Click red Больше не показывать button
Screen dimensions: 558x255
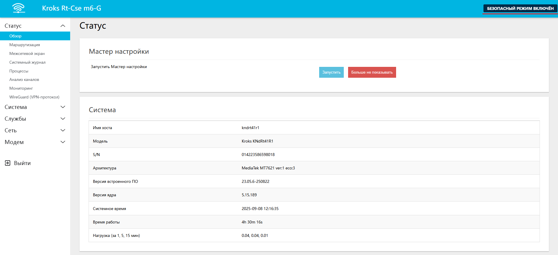coord(372,72)
